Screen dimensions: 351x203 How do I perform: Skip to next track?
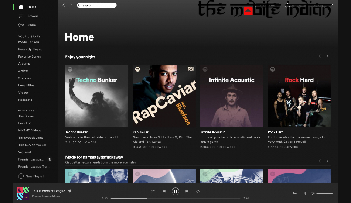pyautogui.click(x=187, y=192)
